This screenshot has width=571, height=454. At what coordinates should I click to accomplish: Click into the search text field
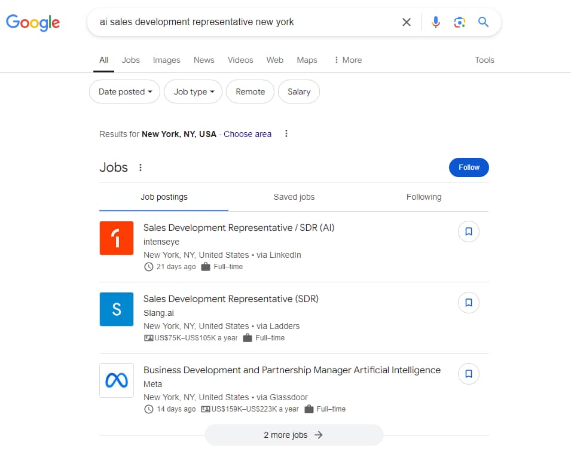pyautogui.click(x=239, y=22)
